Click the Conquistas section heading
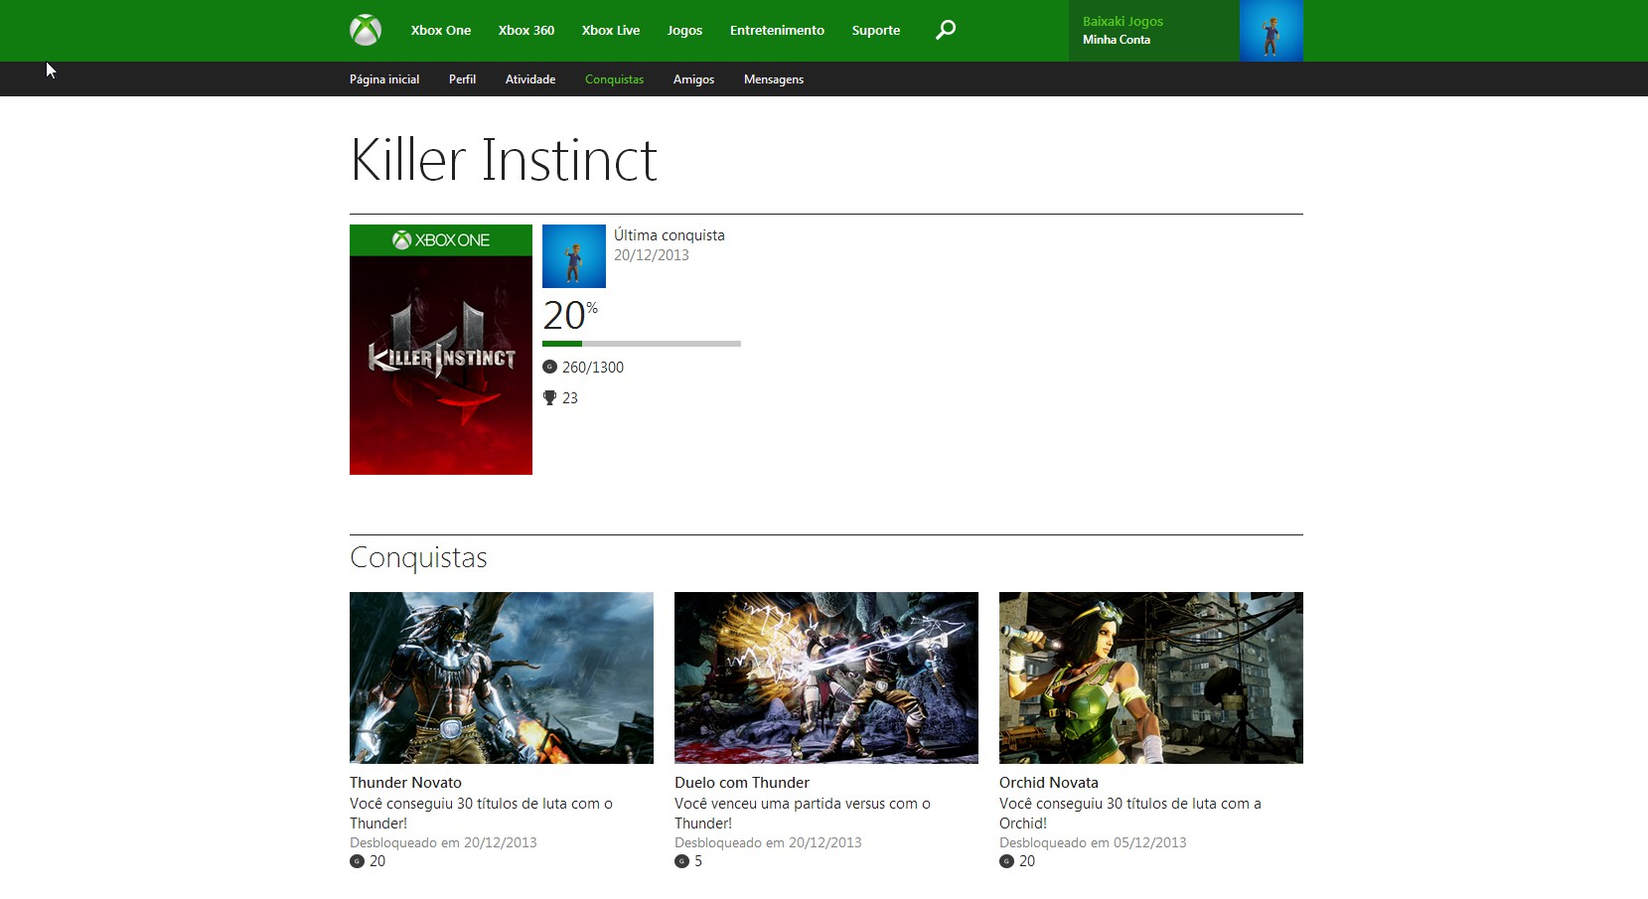1648x899 pixels. pyautogui.click(x=418, y=557)
